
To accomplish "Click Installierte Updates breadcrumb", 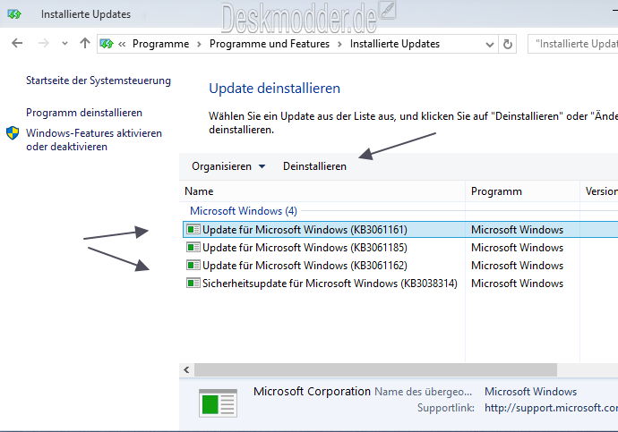I will (x=394, y=44).
